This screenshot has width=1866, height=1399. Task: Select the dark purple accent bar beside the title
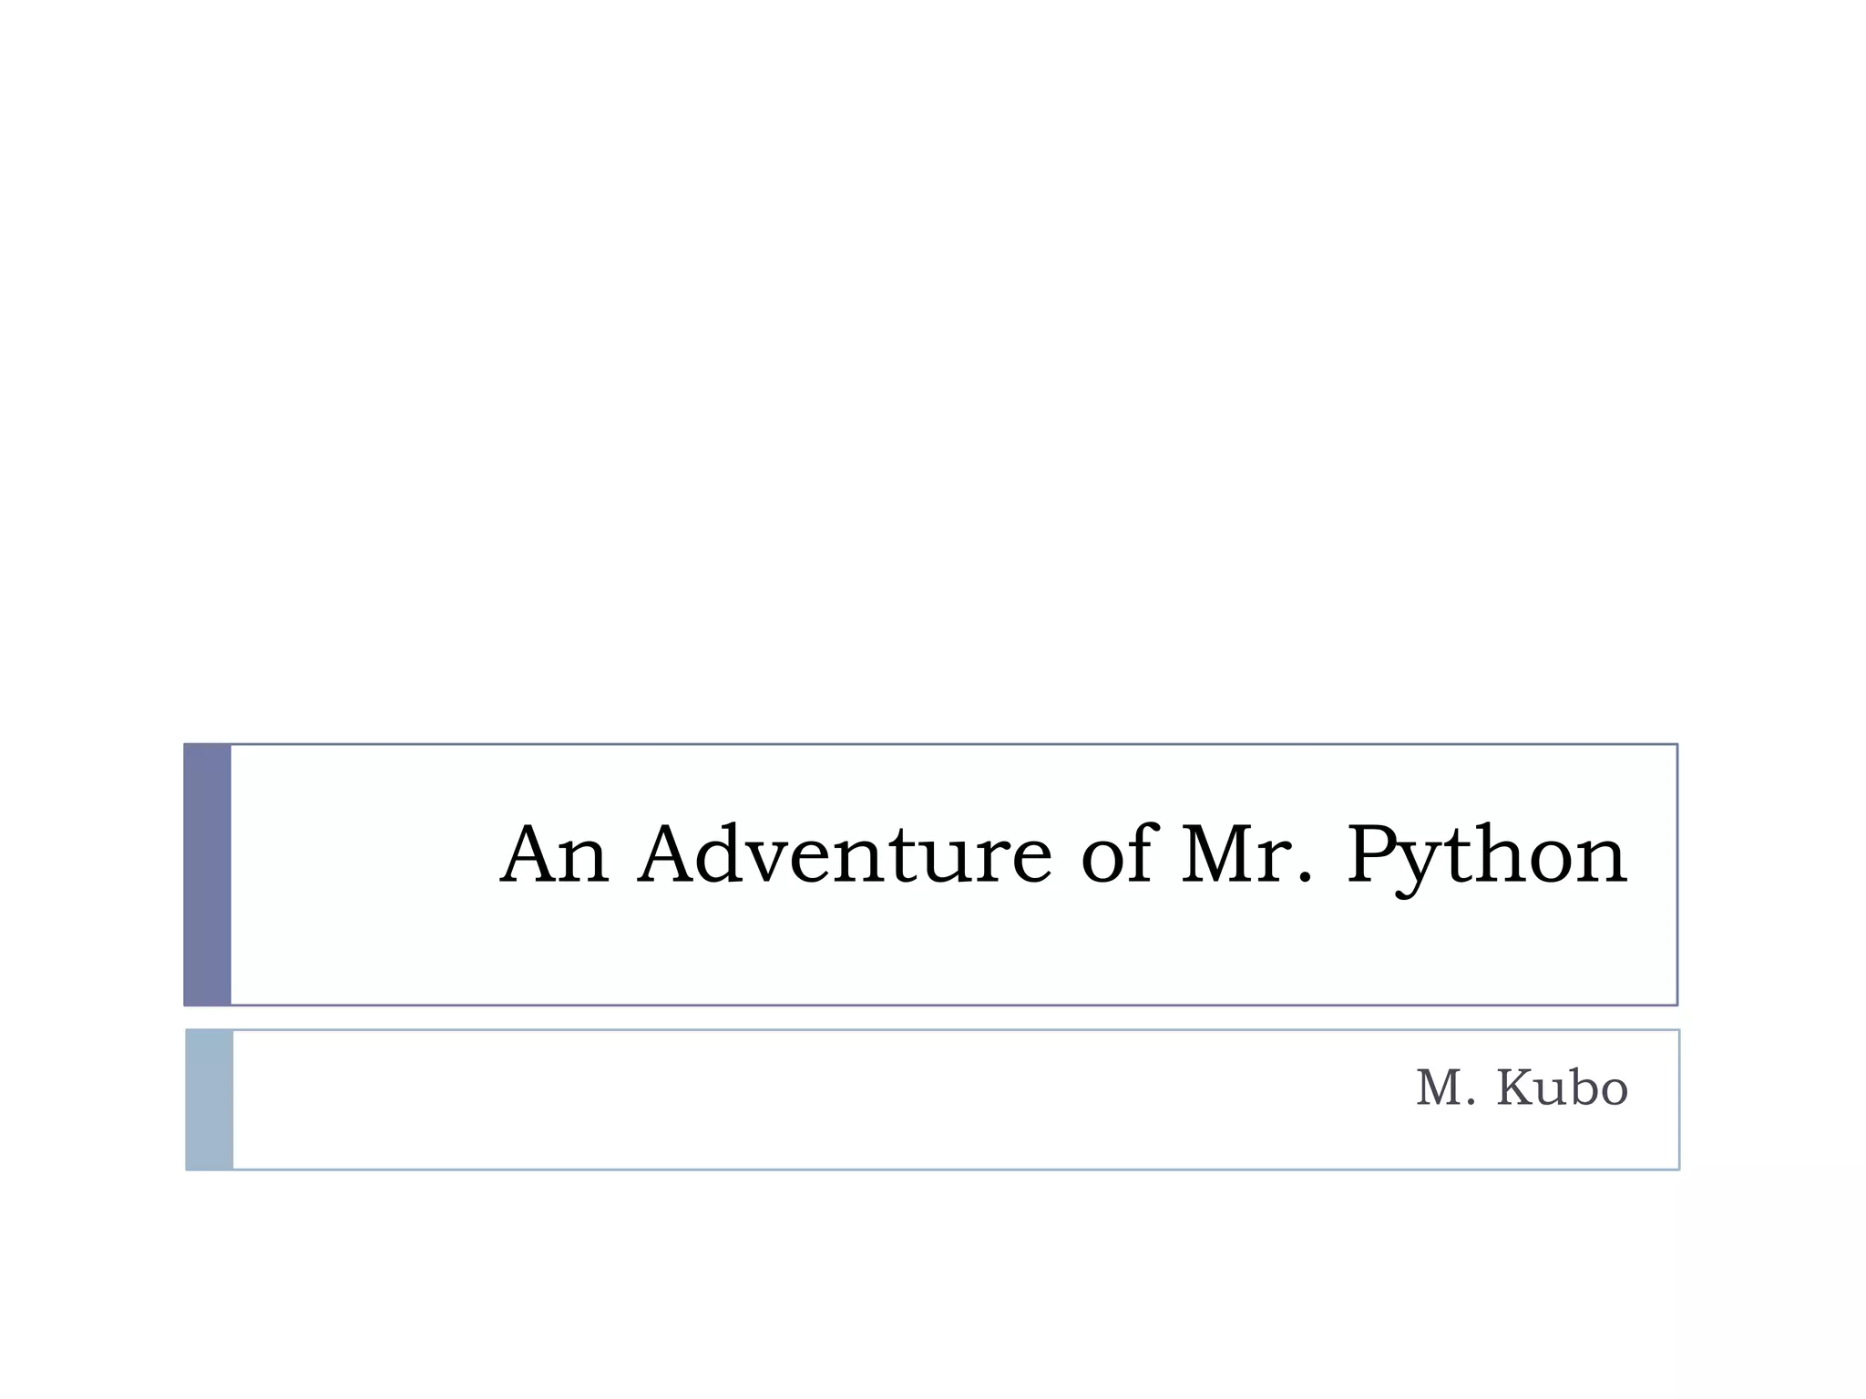click(x=208, y=874)
